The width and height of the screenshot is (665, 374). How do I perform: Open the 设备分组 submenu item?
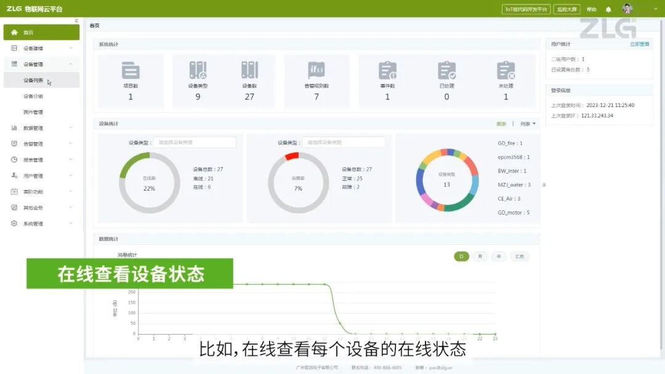(x=33, y=96)
